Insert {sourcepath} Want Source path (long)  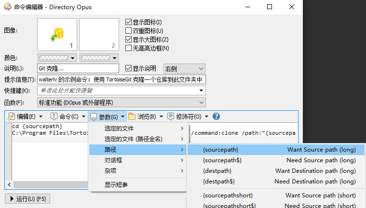276,150
